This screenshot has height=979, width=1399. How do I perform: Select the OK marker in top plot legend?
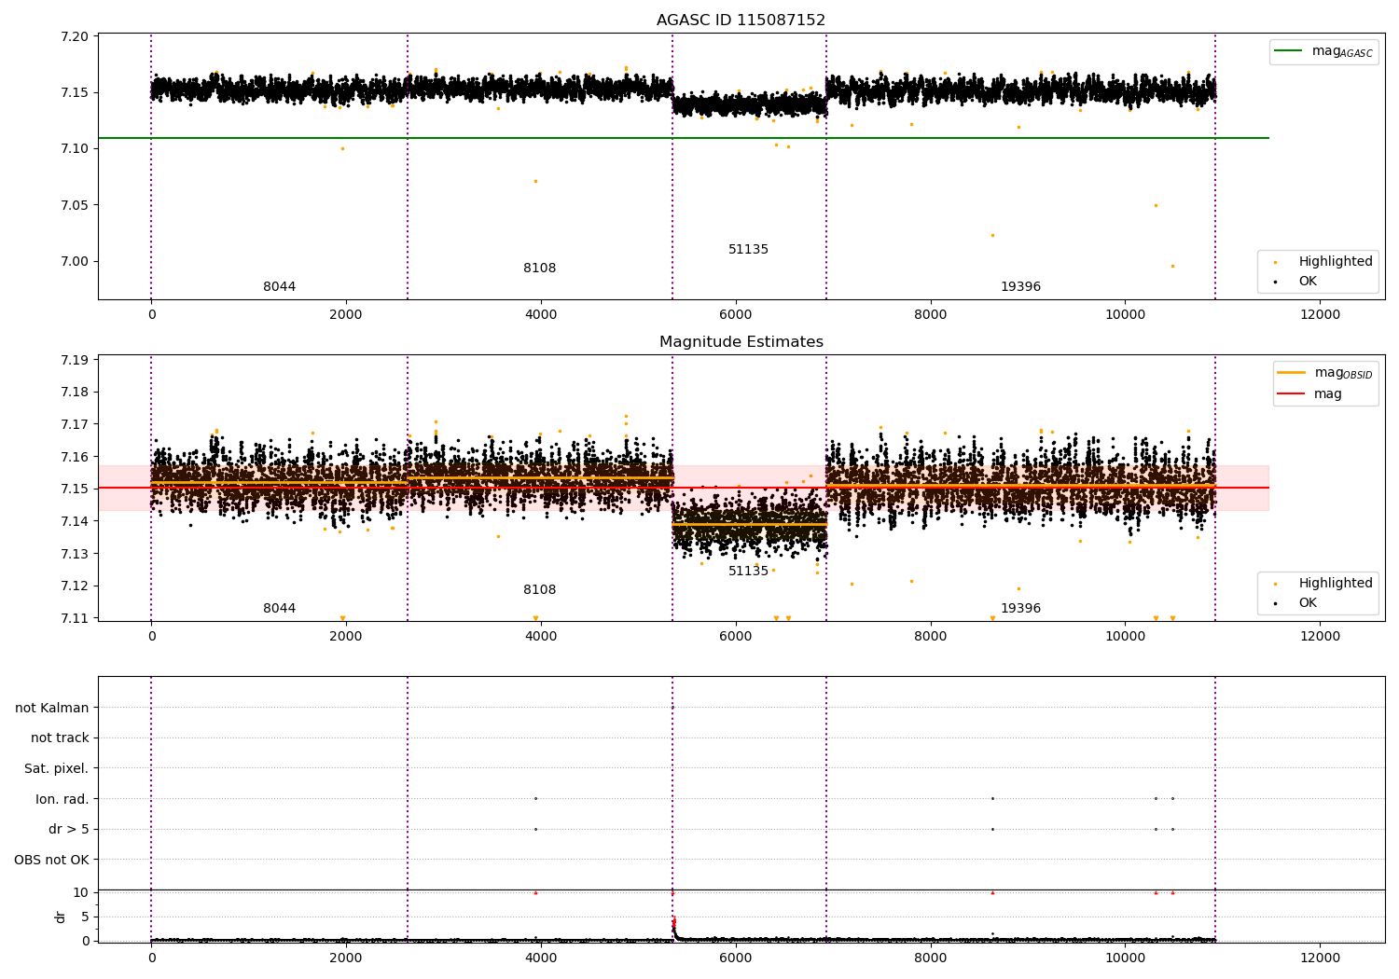point(1275,282)
